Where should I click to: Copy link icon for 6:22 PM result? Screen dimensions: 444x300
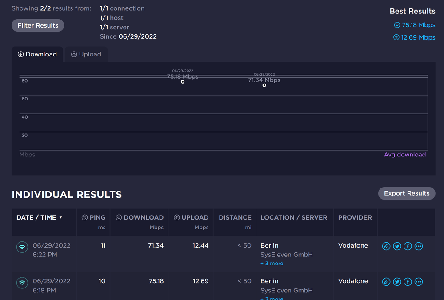click(x=386, y=246)
